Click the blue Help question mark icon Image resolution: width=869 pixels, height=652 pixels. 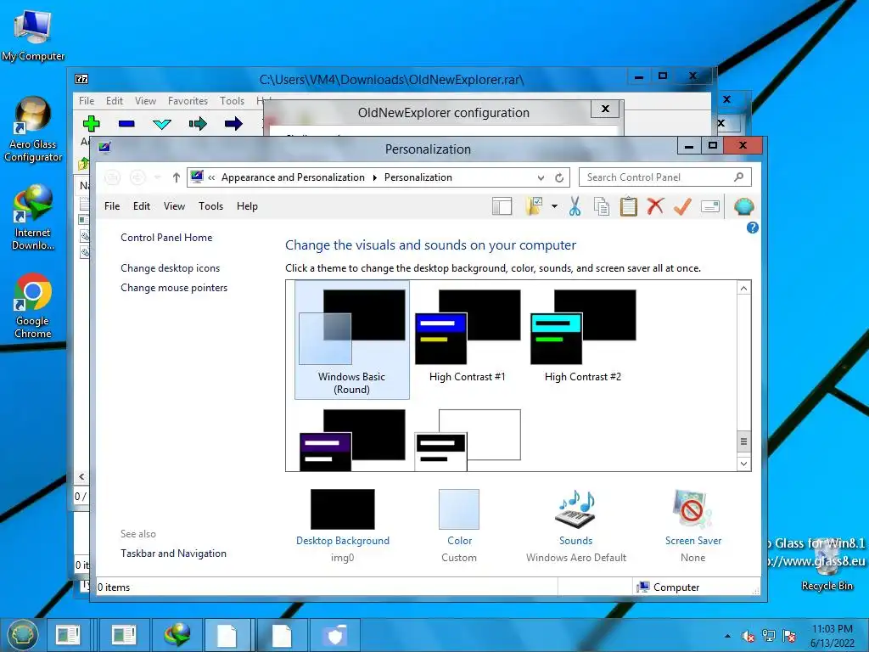(752, 228)
